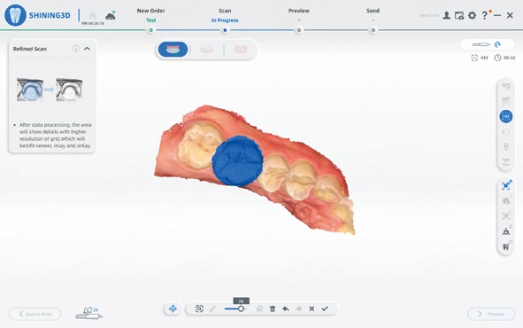Cancel selection with the X icon in toolbar
This screenshot has height=328, width=523.
click(311, 308)
